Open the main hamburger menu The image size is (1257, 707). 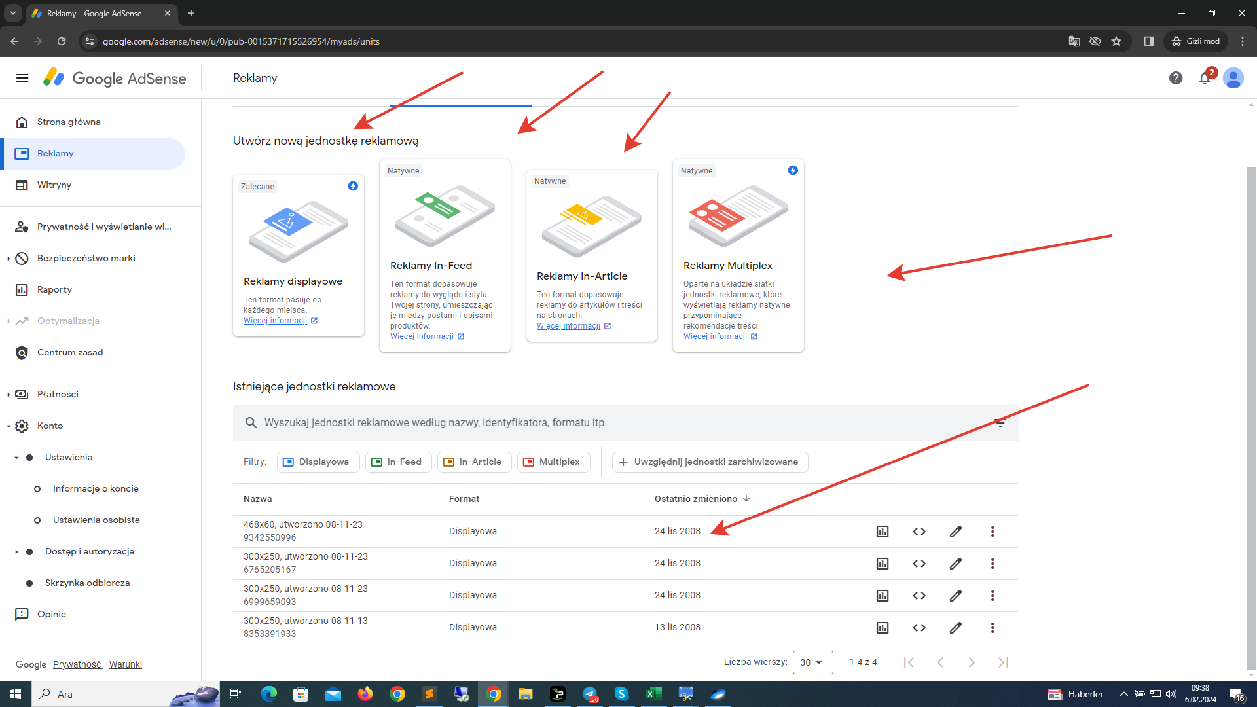(x=22, y=79)
